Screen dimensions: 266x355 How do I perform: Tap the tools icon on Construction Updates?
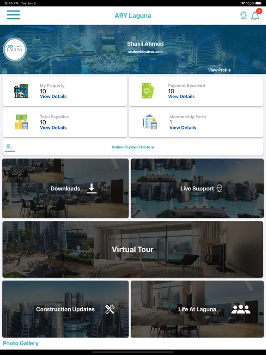110,309
